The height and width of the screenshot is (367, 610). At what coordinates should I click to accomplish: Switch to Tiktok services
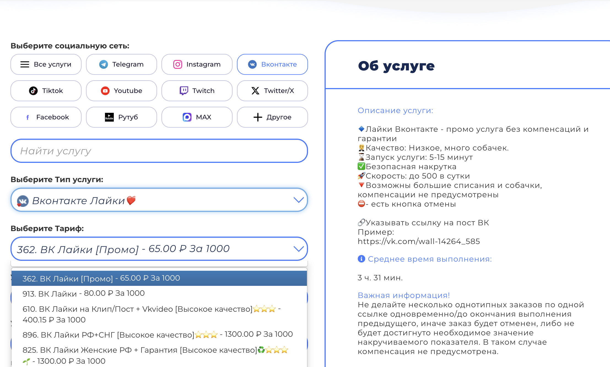46,91
